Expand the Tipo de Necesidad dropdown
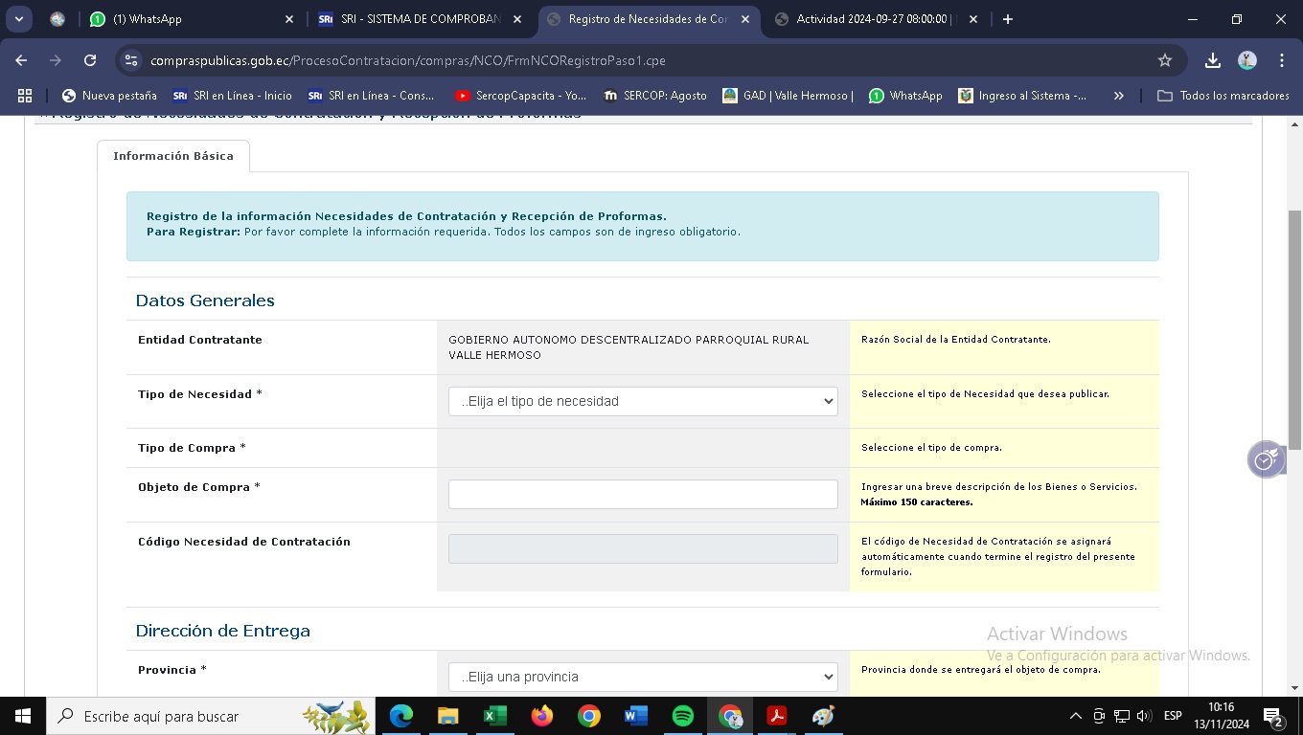The image size is (1303, 735). (643, 401)
